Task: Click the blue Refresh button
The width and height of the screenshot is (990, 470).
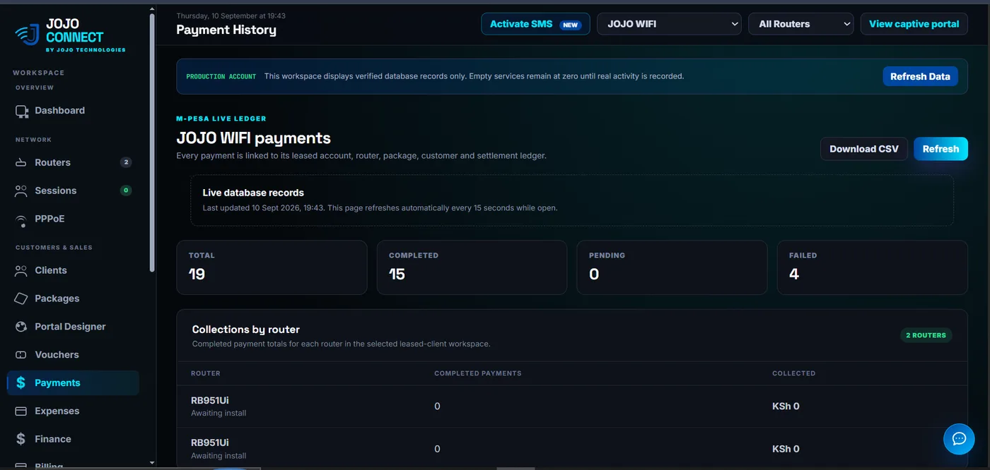Action: pos(940,149)
